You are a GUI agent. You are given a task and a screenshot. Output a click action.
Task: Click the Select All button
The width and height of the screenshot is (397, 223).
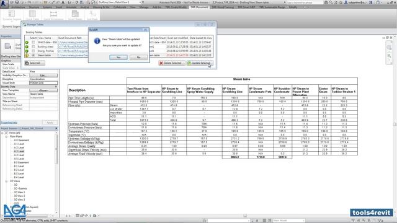[x=35, y=63]
